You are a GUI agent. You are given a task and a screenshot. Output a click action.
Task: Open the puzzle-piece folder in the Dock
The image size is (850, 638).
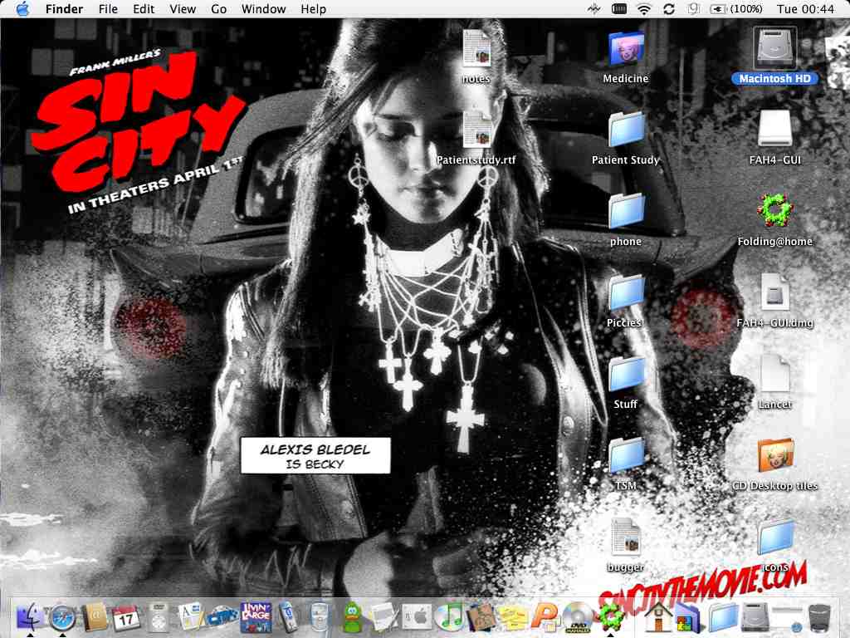688,617
